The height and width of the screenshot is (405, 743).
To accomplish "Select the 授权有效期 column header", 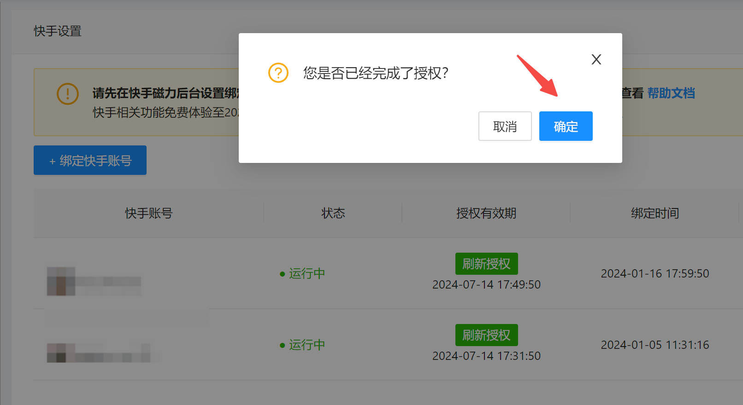I will point(486,213).
